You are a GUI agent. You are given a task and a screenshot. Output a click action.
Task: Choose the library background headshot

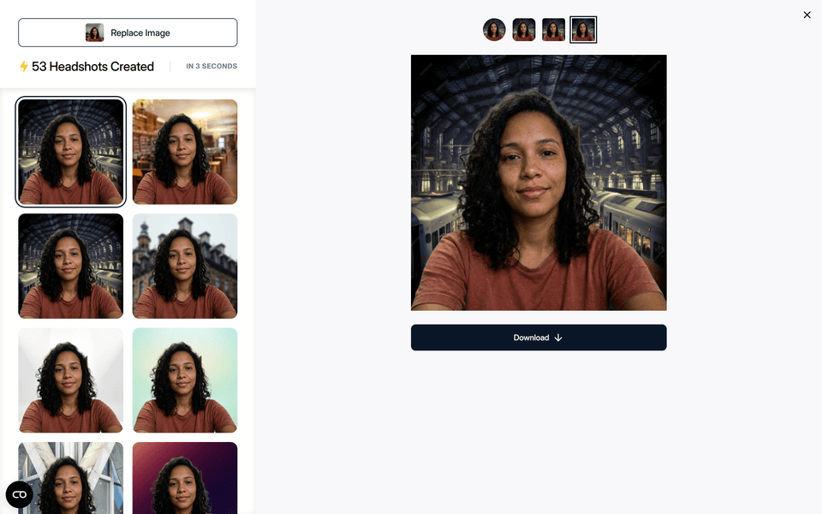185,152
